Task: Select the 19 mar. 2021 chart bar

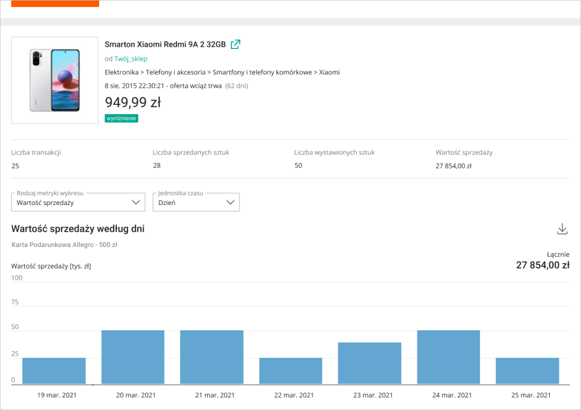Action: click(x=54, y=371)
